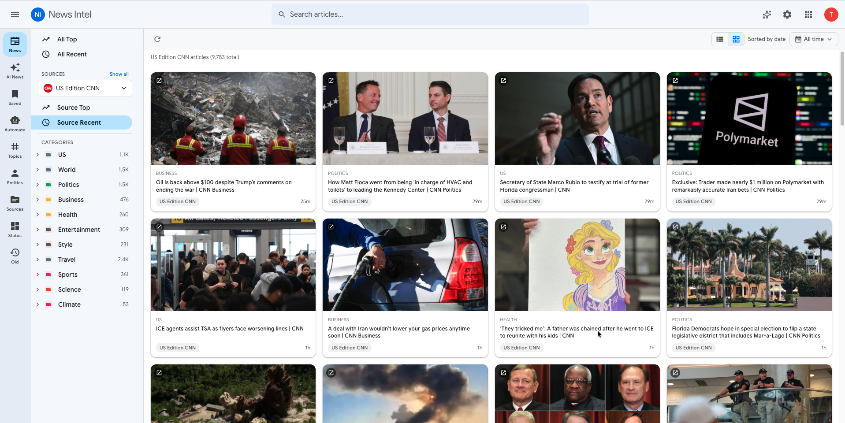Open the Supreme Court justices article external icon

coord(503,373)
